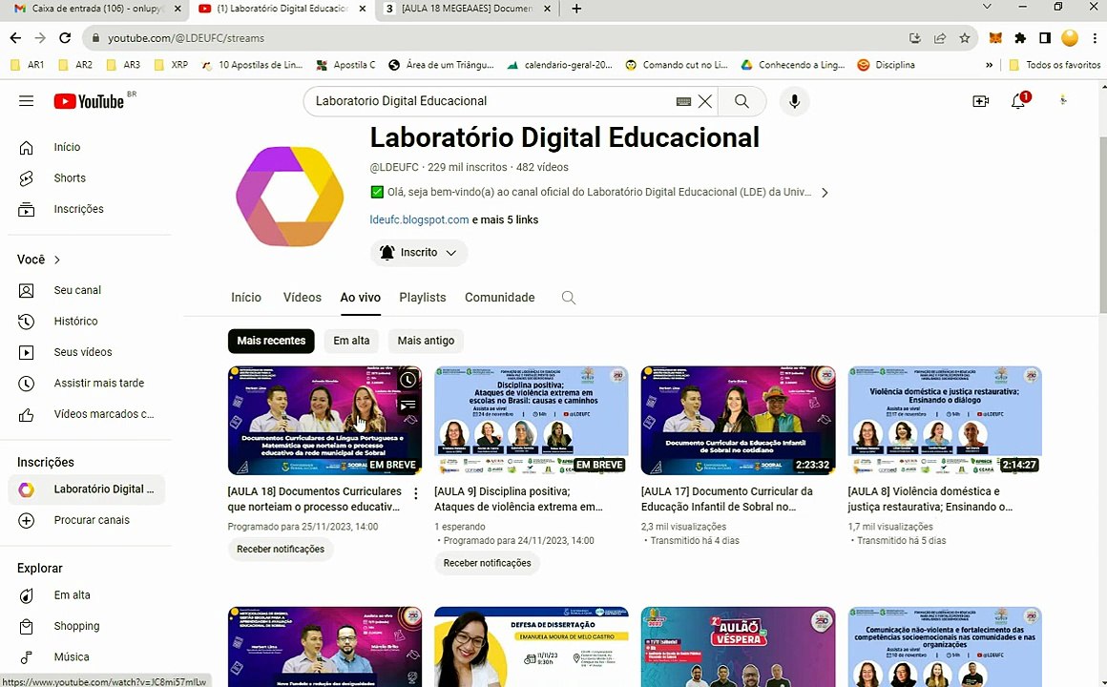The image size is (1107, 687).
Task: Open the Defesa de Dissertação thumbnail
Action: point(531,646)
